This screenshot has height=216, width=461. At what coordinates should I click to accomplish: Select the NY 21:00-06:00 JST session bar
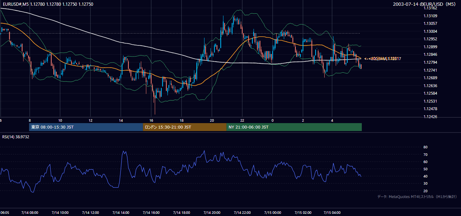(294, 127)
